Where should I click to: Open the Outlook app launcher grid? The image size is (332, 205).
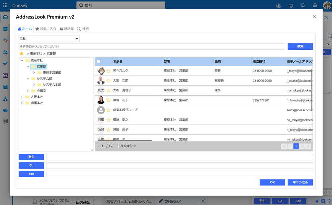pos(5,5)
